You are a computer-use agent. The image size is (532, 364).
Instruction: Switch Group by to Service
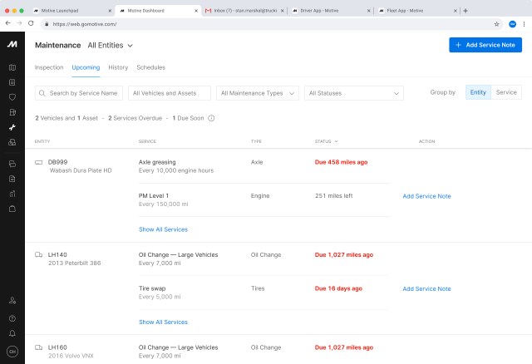tap(506, 92)
